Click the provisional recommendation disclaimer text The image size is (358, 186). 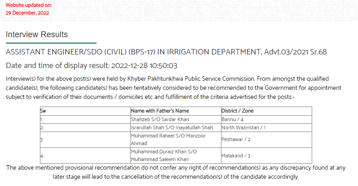coord(176,172)
